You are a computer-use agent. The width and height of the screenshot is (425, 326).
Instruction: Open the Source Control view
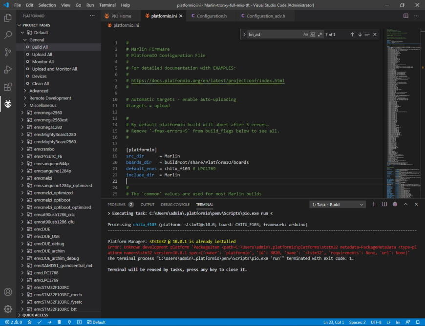8,52
